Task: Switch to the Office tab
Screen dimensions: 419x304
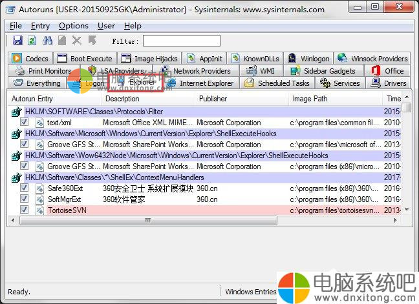Action: [x=387, y=71]
